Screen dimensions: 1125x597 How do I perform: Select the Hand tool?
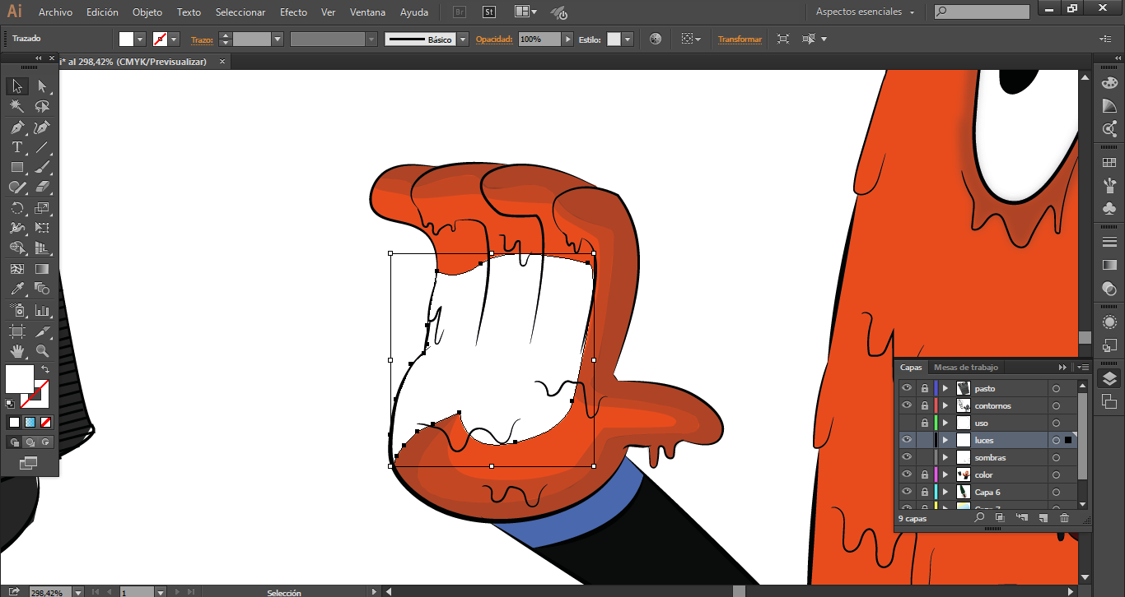click(x=16, y=351)
